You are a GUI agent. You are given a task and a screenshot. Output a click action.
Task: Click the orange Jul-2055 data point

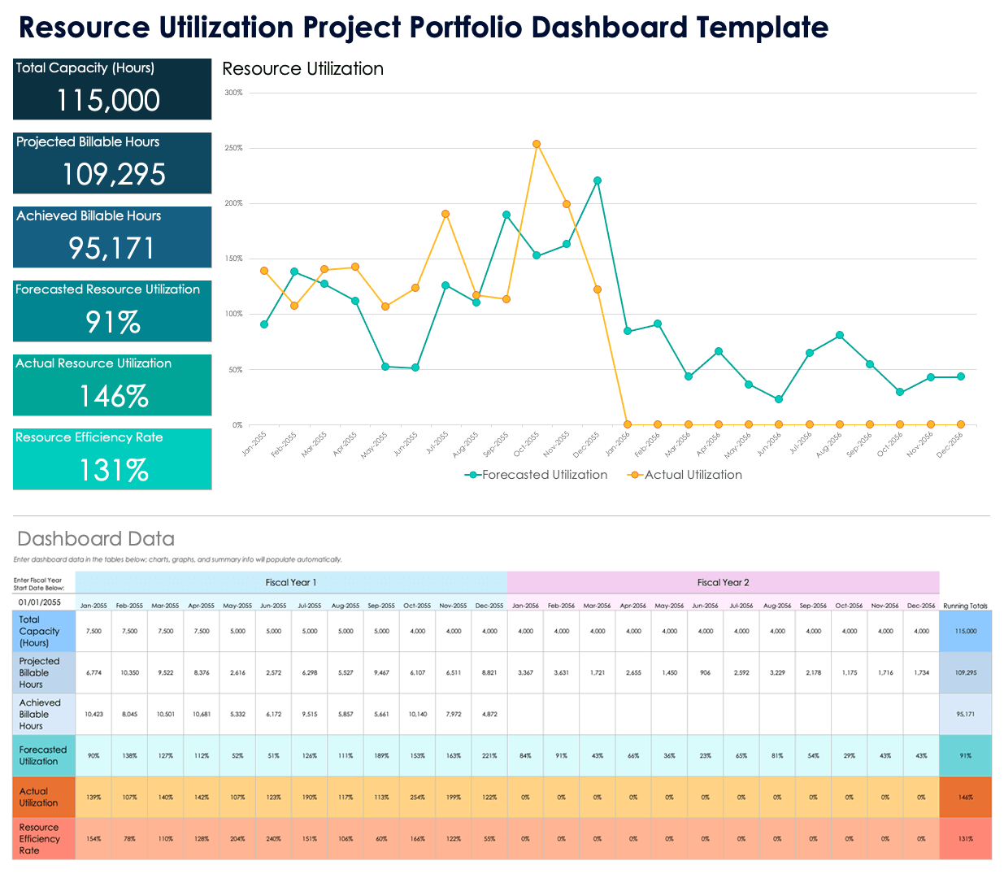[x=445, y=214]
